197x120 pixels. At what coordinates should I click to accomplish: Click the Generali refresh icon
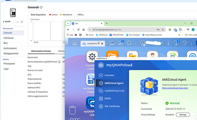(x=41, y=7)
